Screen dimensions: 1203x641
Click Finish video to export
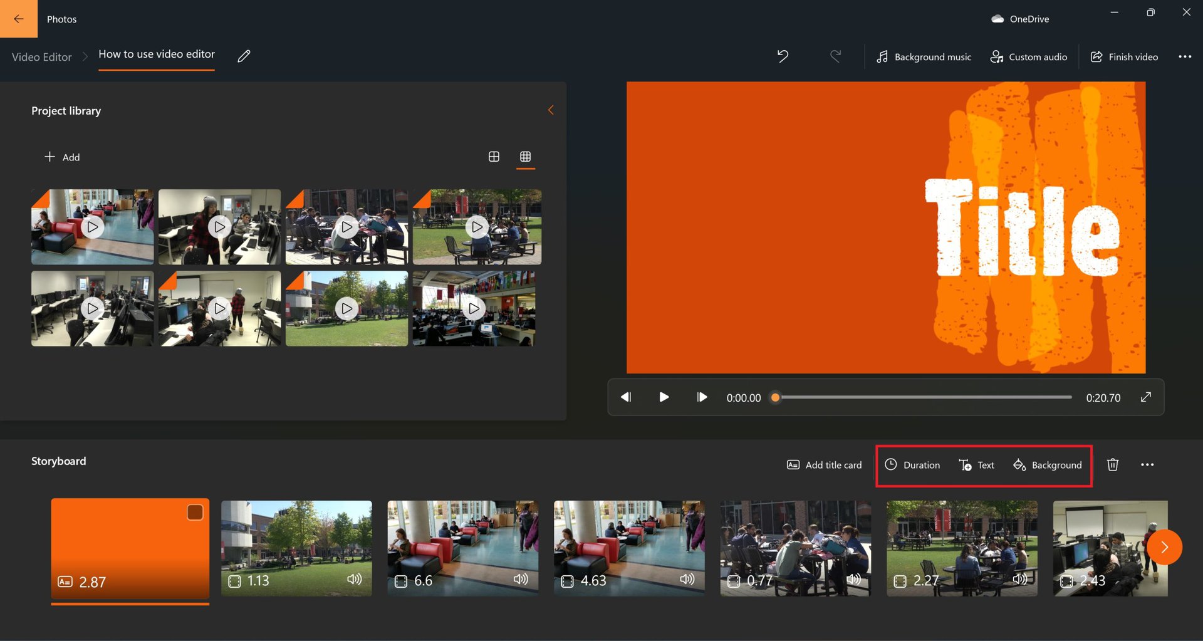point(1124,57)
